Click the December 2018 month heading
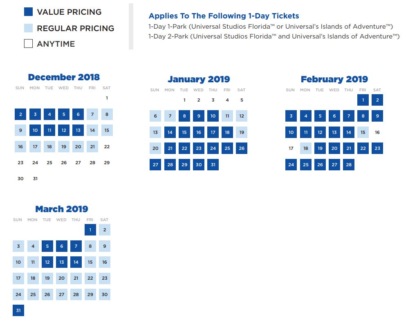The width and height of the screenshot is (408, 319). pos(64,77)
